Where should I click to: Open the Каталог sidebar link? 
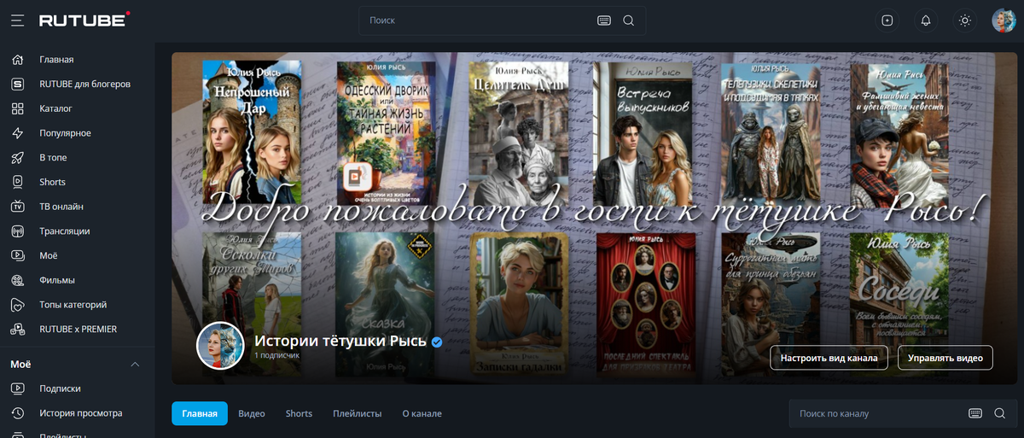pyautogui.click(x=55, y=108)
